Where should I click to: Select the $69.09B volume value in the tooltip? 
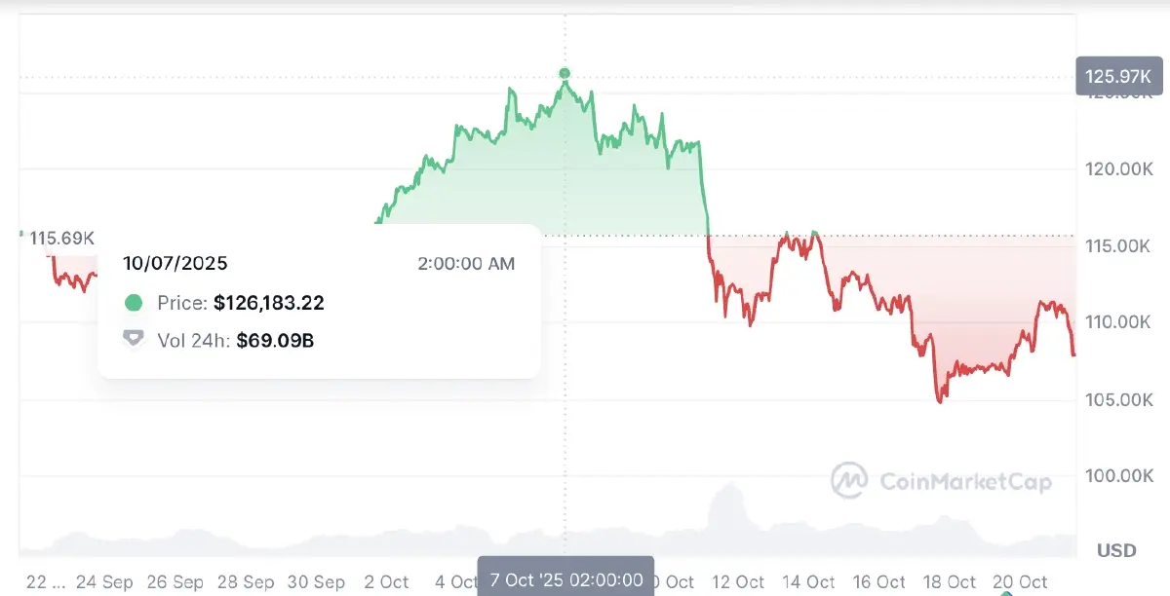[x=276, y=340]
